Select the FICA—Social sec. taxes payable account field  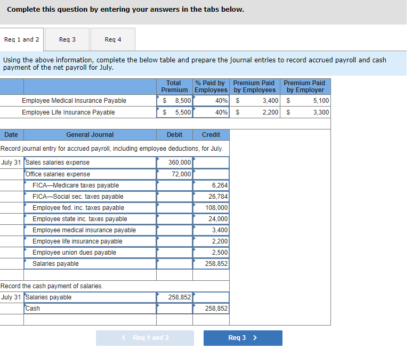90,197
